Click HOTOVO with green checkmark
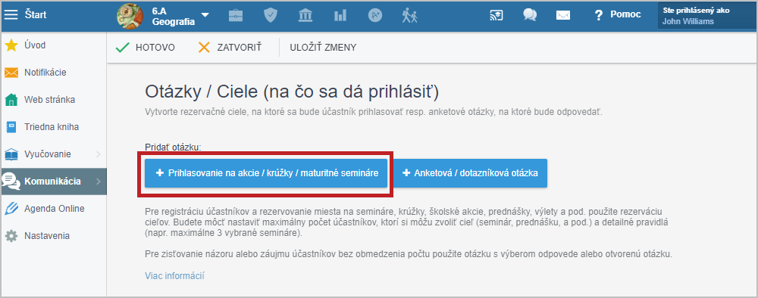The height and width of the screenshot is (298, 758). (146, 47)
